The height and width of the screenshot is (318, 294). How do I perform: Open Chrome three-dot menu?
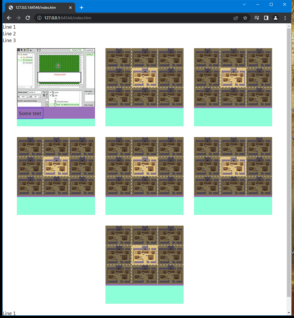285,18
